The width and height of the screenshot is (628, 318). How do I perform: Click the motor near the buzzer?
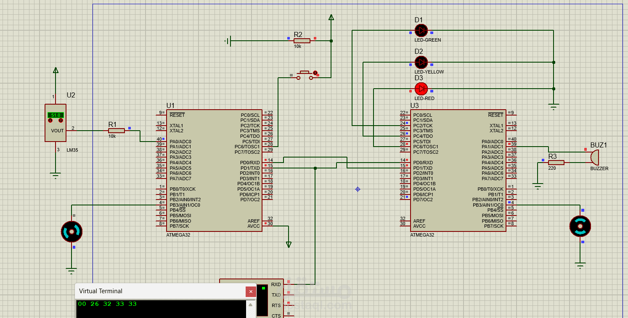[580, 226]
